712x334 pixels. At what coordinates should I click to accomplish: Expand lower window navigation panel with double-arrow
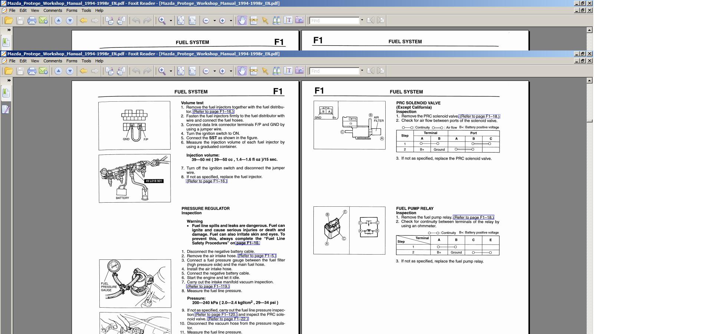[x=9, y=80]
